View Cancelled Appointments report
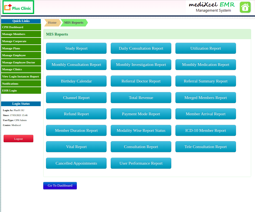 pyautogui.click(x=76, y=163)
